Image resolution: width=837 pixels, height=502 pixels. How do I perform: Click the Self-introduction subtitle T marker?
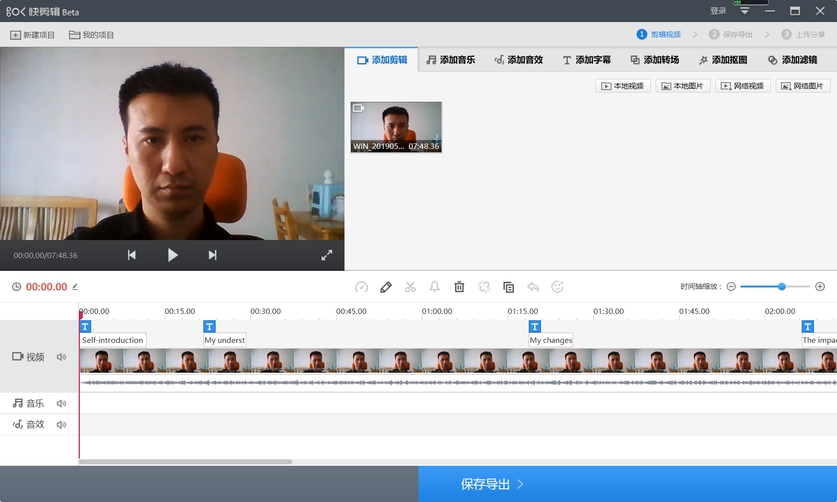(85, 327)
